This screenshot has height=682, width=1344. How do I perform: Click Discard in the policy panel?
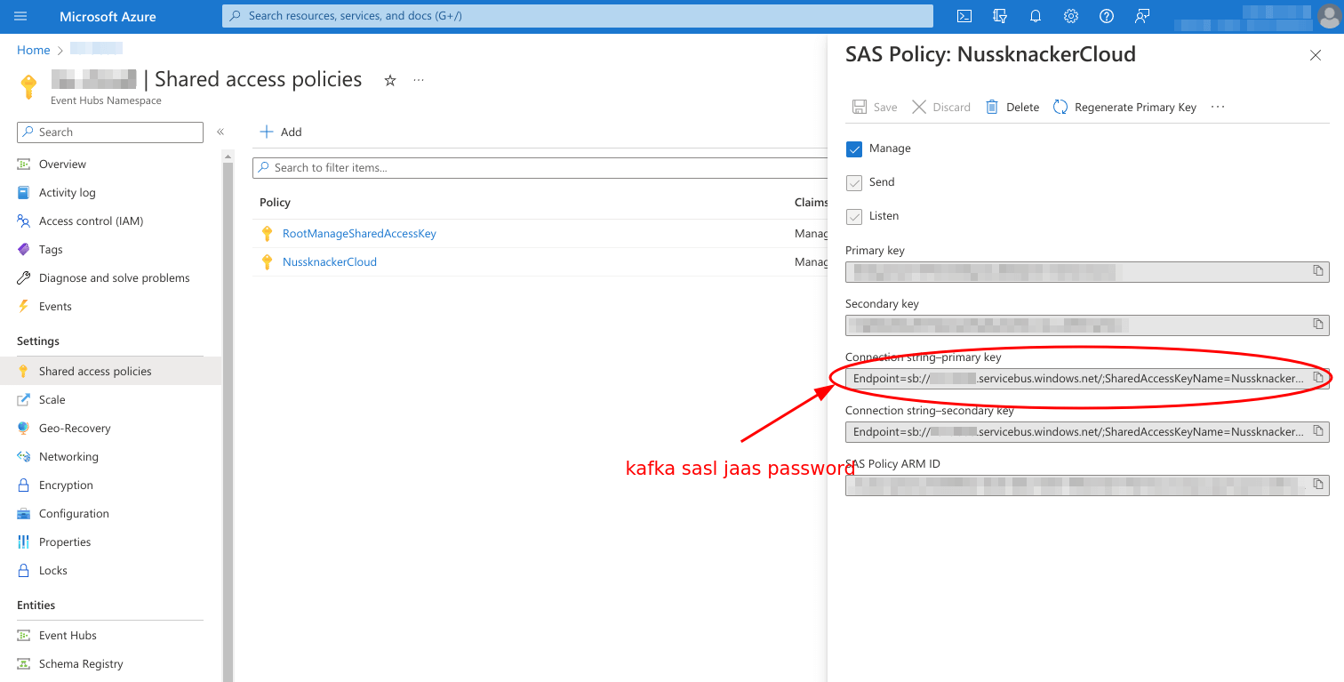(x=941, y=107)
